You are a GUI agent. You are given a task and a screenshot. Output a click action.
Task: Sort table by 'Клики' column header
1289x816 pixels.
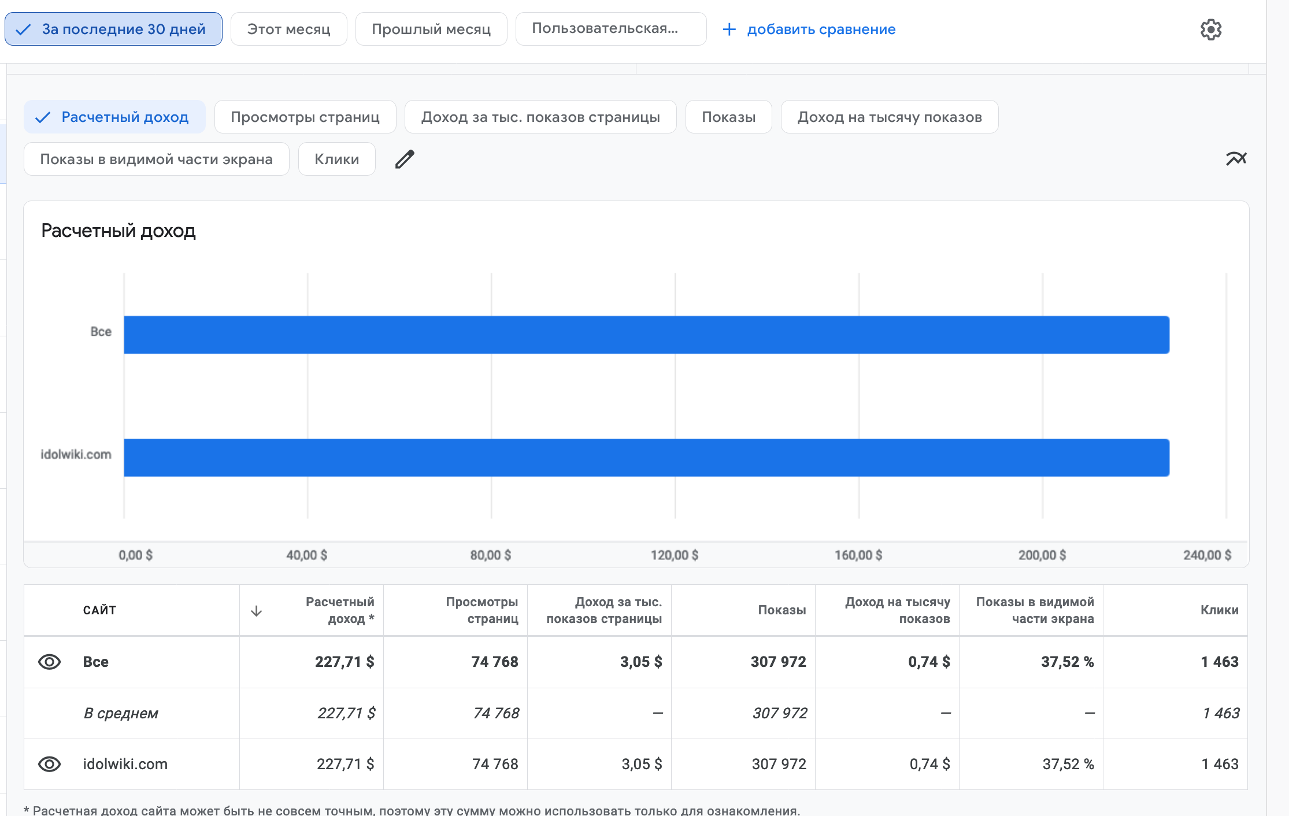1218,610
